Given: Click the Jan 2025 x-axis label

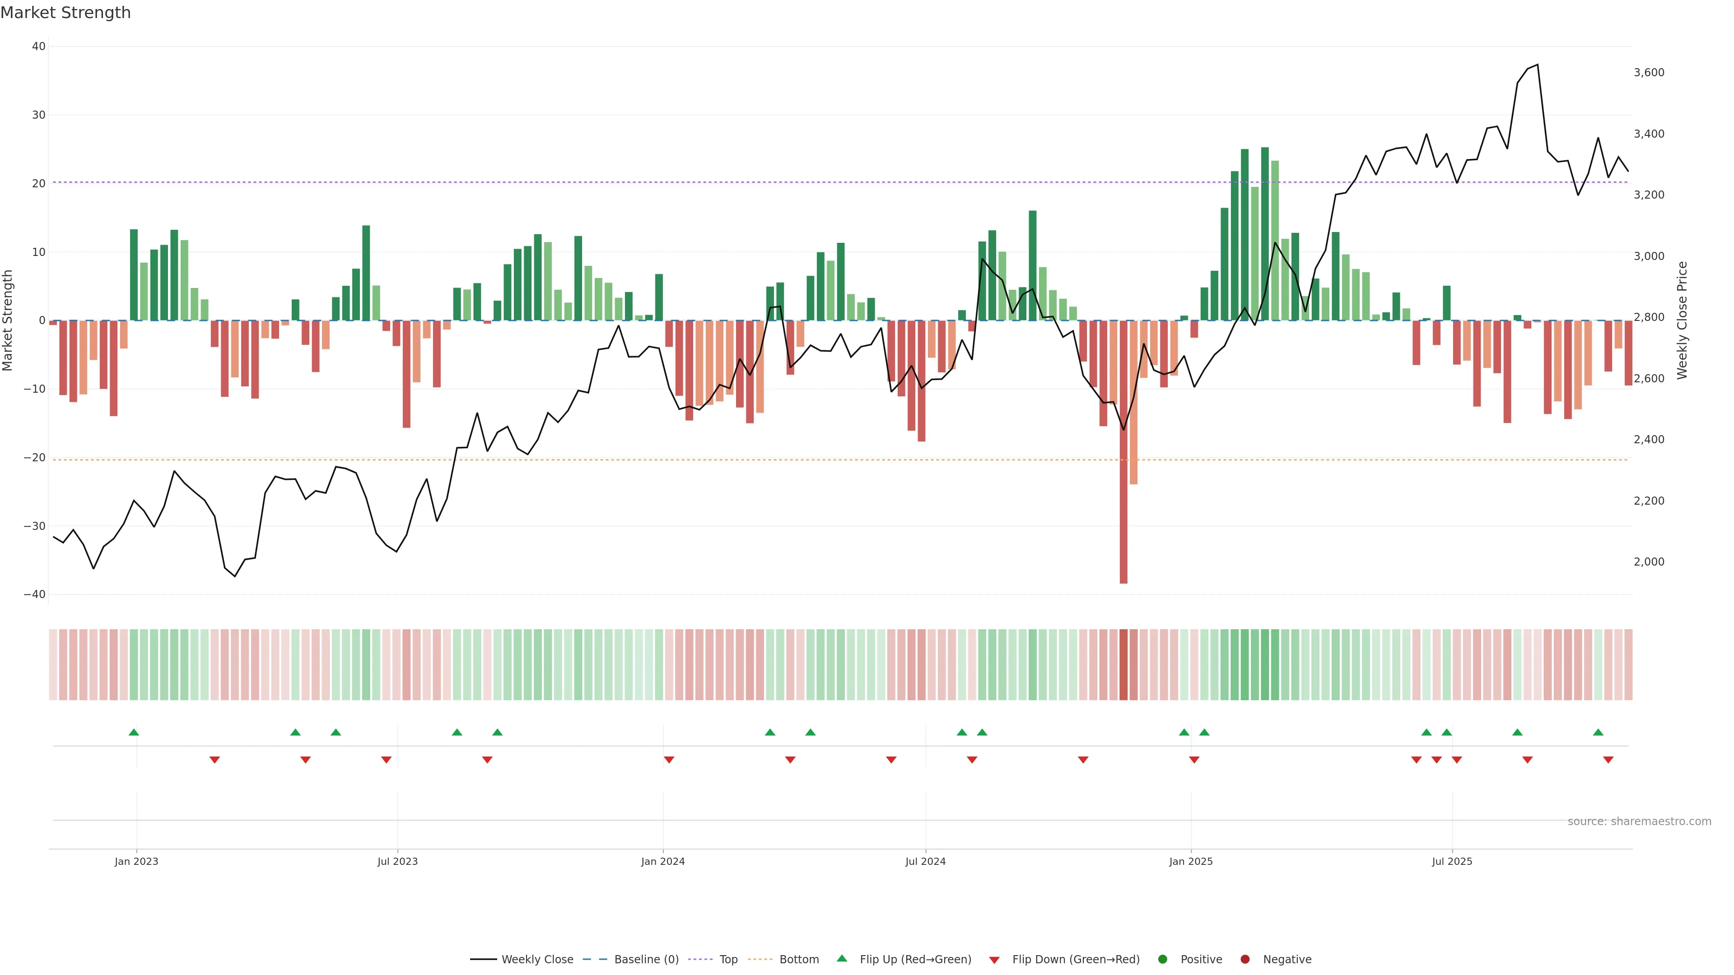Looking at the screenshot, I should tap(1191, 861).
